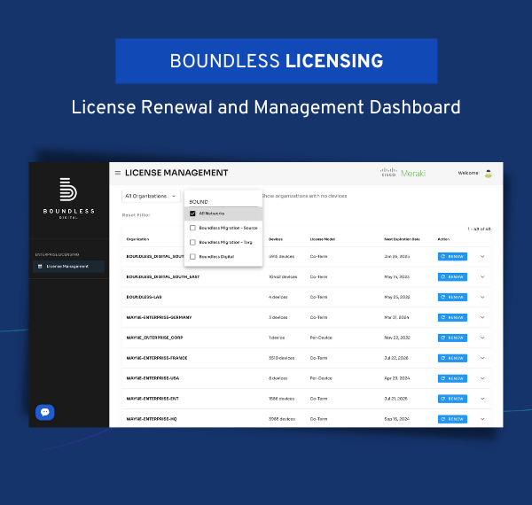Open License Management in the sidebar
Screen dimensions: 532x505
(x=68, y=267)
